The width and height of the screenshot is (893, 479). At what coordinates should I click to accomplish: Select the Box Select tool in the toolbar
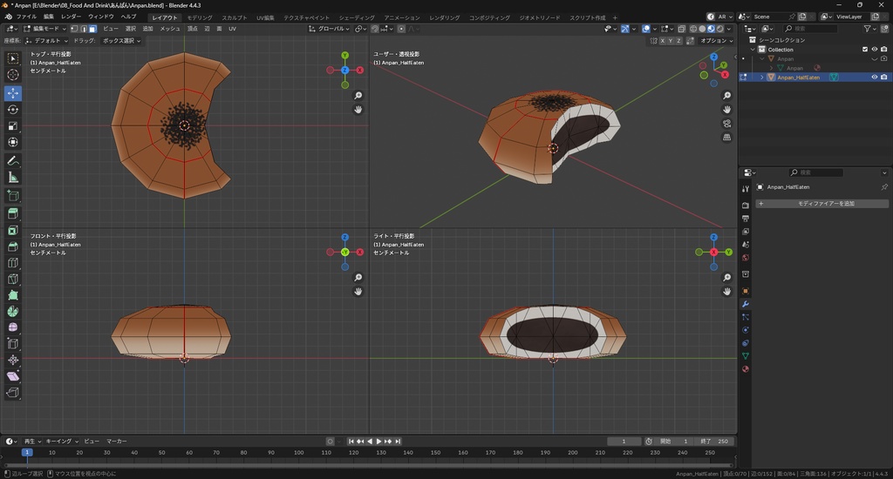[x=12, y=58]
